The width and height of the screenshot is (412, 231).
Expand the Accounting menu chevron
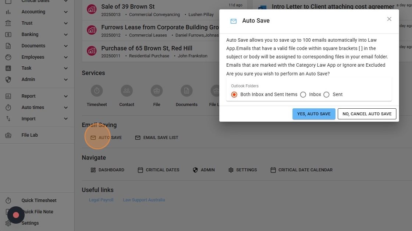pos(65,12)
